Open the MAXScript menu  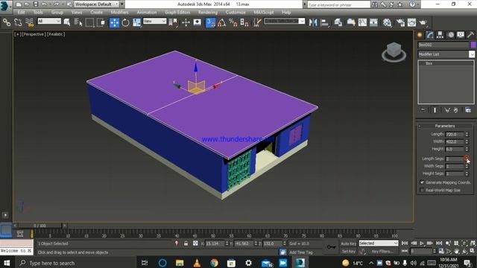(x=263, y=12)
